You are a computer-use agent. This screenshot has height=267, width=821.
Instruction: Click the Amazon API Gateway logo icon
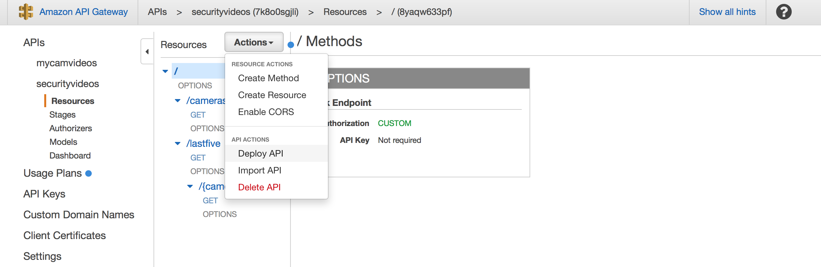click(x=26, y=12)
